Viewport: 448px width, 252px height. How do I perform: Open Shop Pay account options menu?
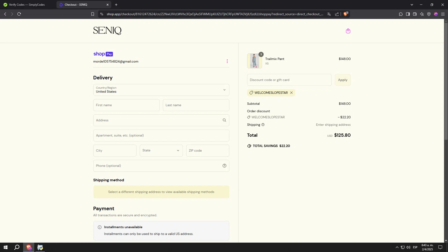227,61
